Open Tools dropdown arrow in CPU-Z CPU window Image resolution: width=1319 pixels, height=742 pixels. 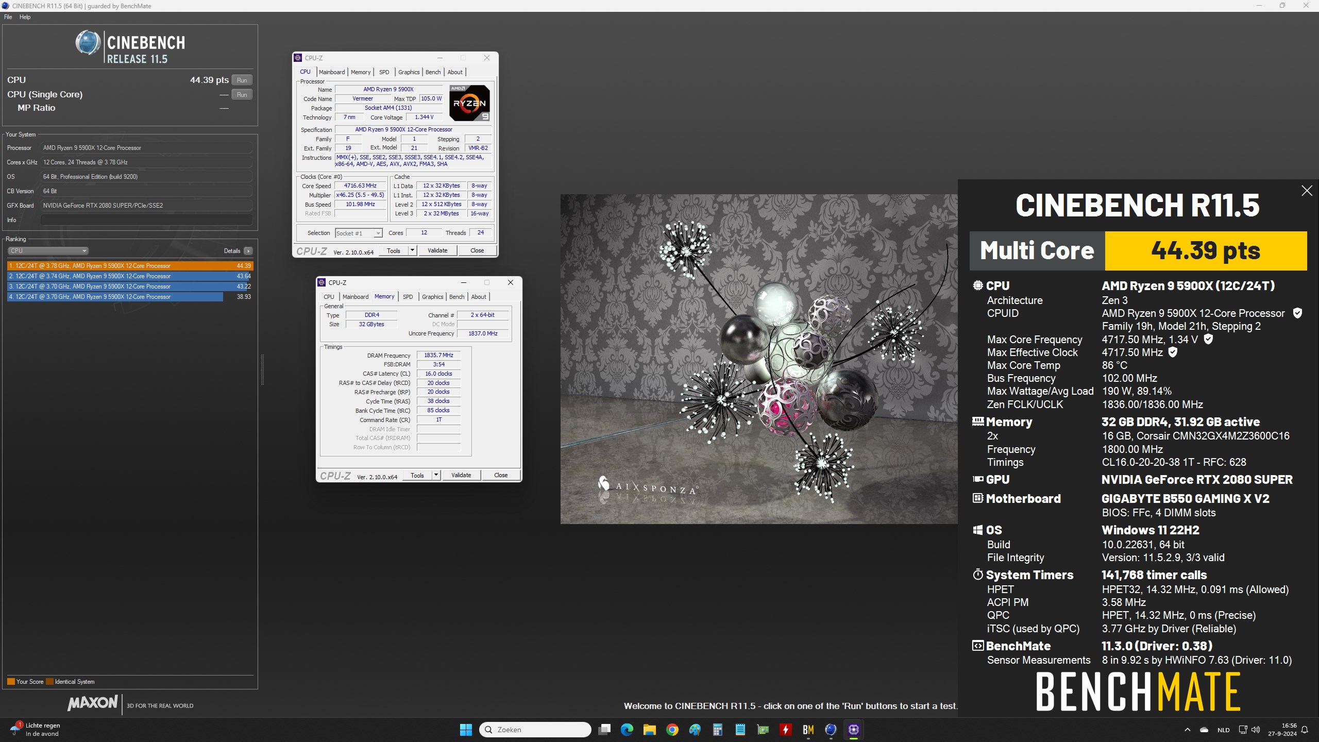click(x=412, y=250)
